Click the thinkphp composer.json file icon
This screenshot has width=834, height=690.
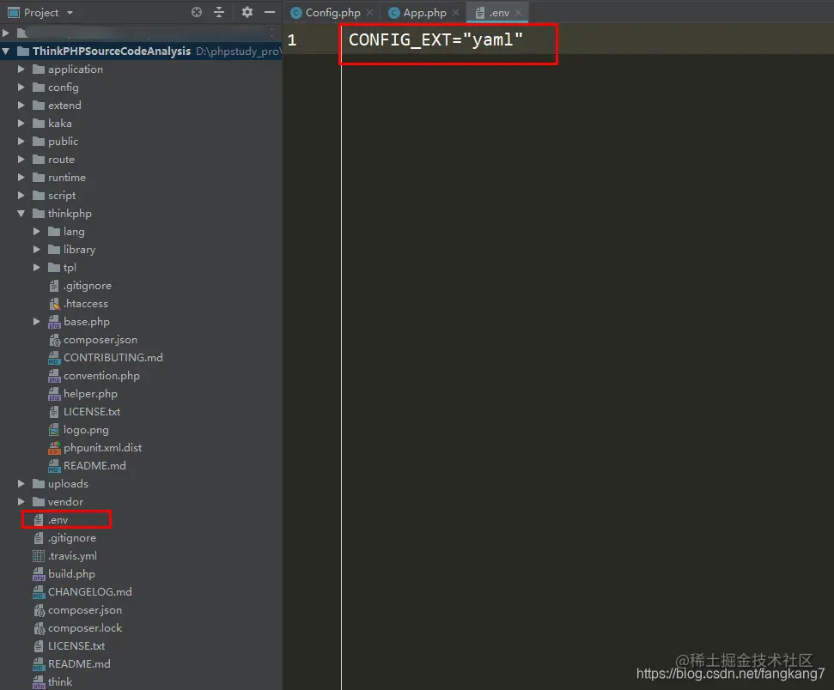[x=54, y=340]
